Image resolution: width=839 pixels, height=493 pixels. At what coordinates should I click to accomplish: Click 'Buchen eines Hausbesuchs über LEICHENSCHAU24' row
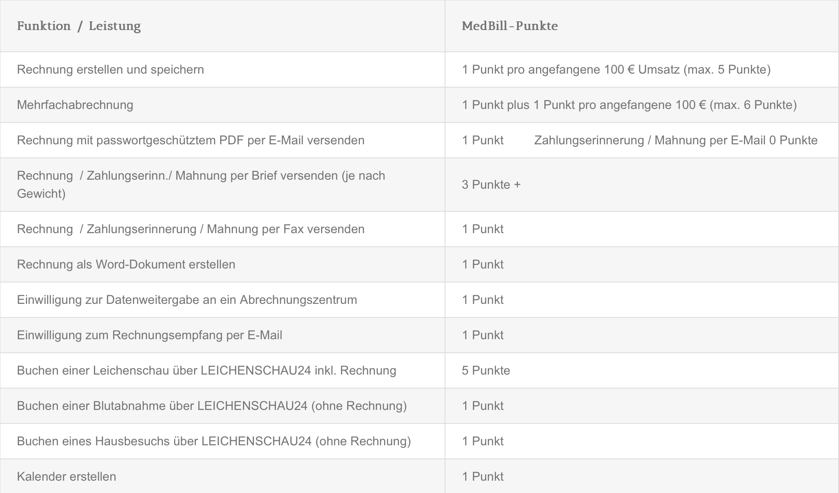point(419,441)
